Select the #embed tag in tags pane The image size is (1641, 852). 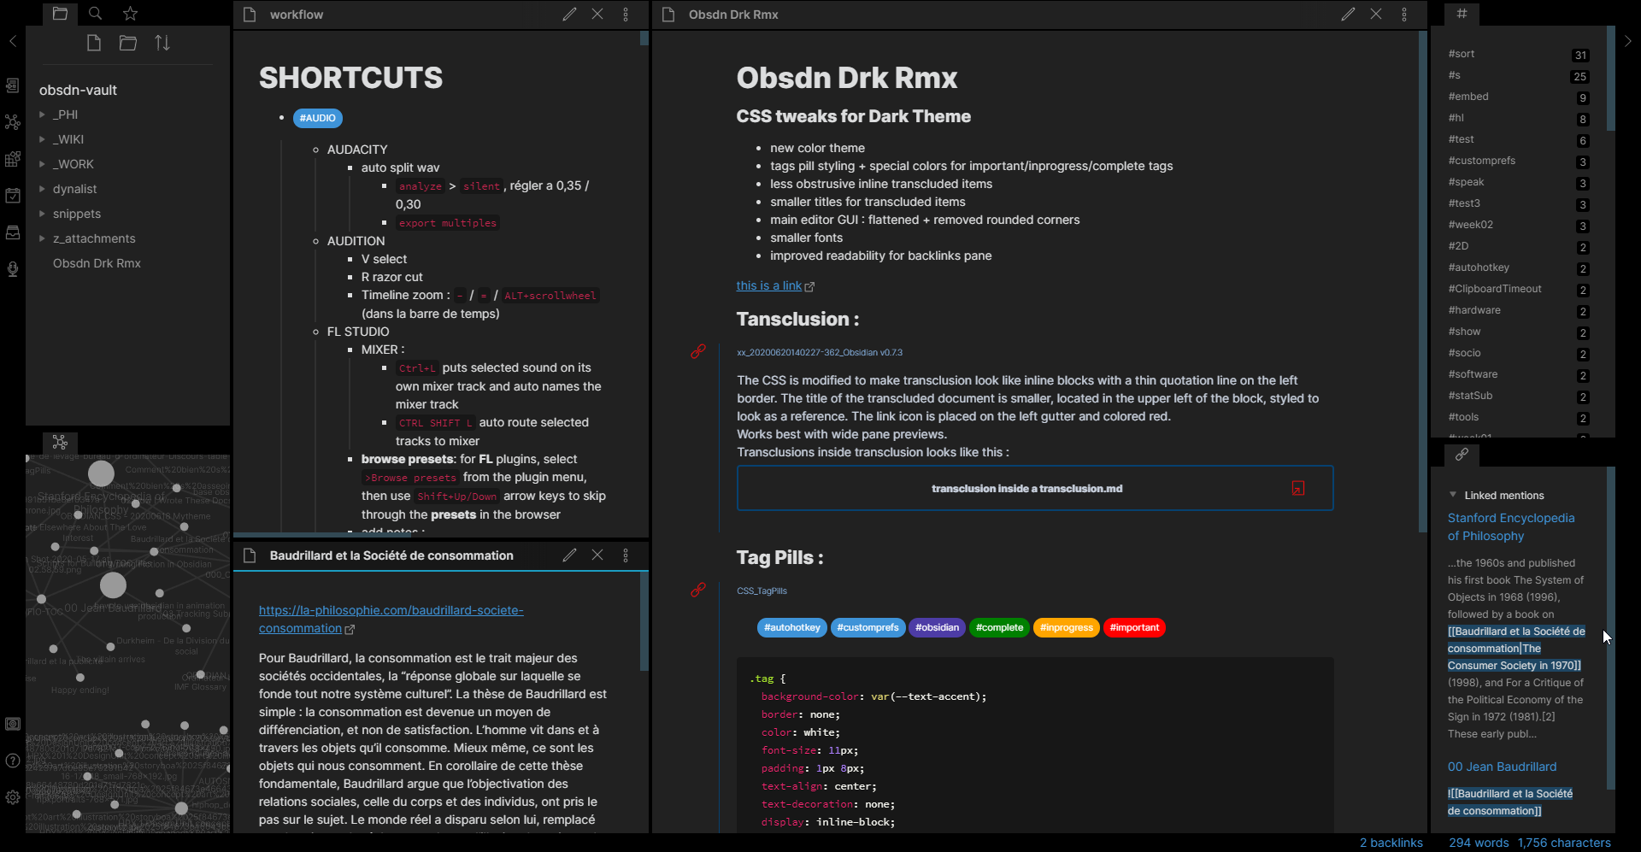(x=1468, y=97)
